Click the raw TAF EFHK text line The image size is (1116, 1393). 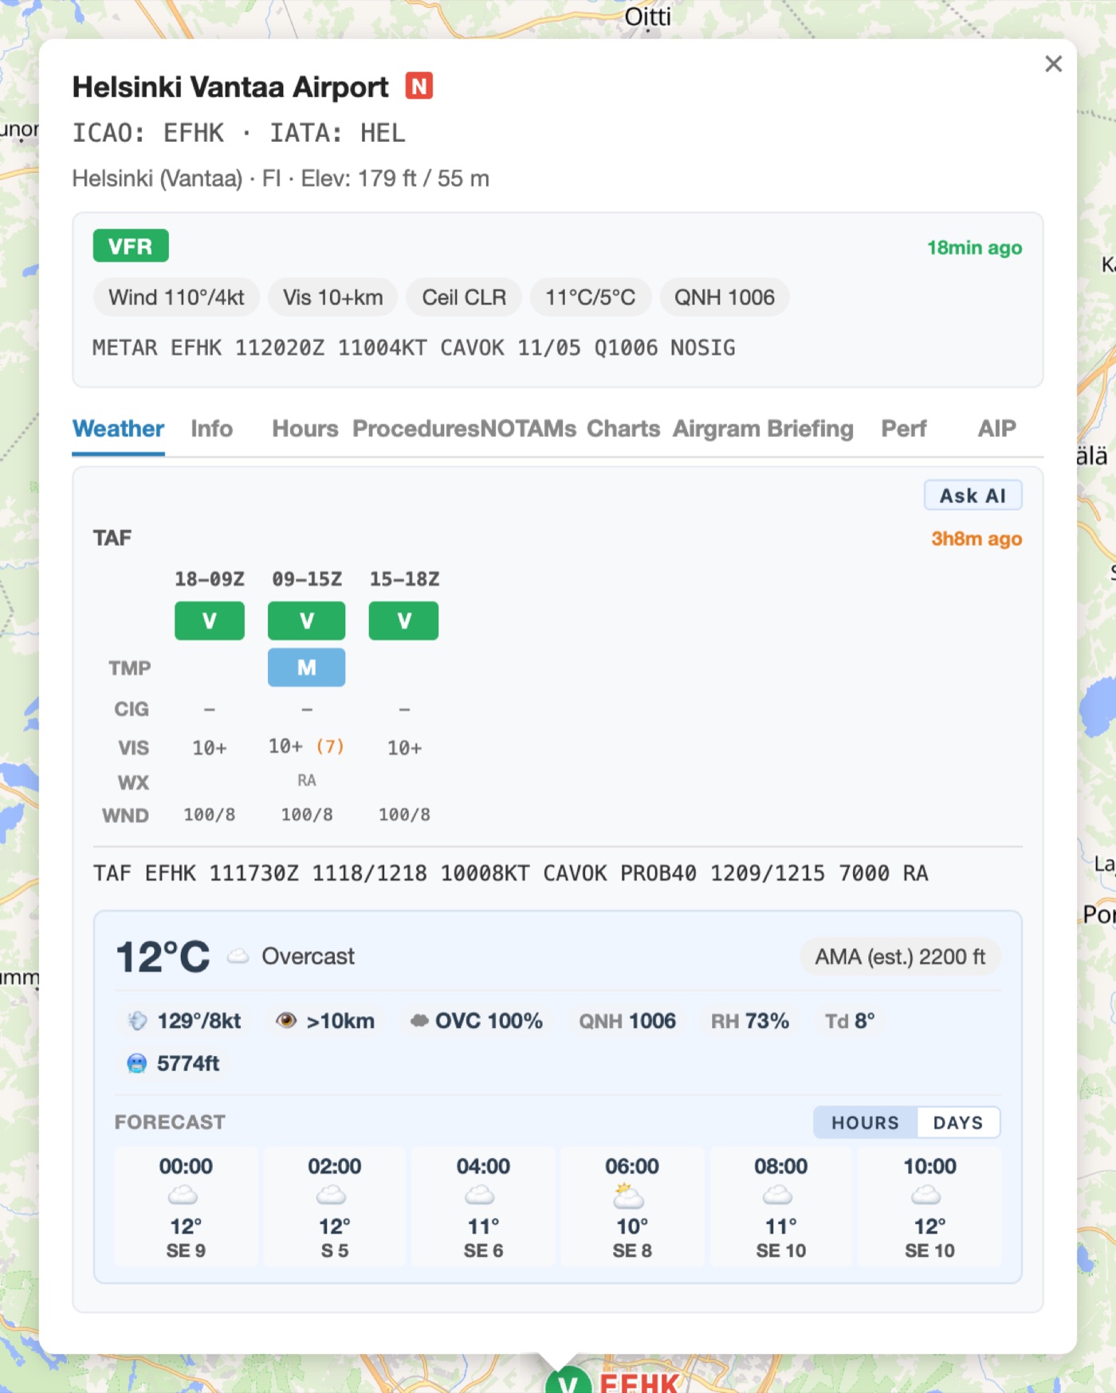click(510, 873)
